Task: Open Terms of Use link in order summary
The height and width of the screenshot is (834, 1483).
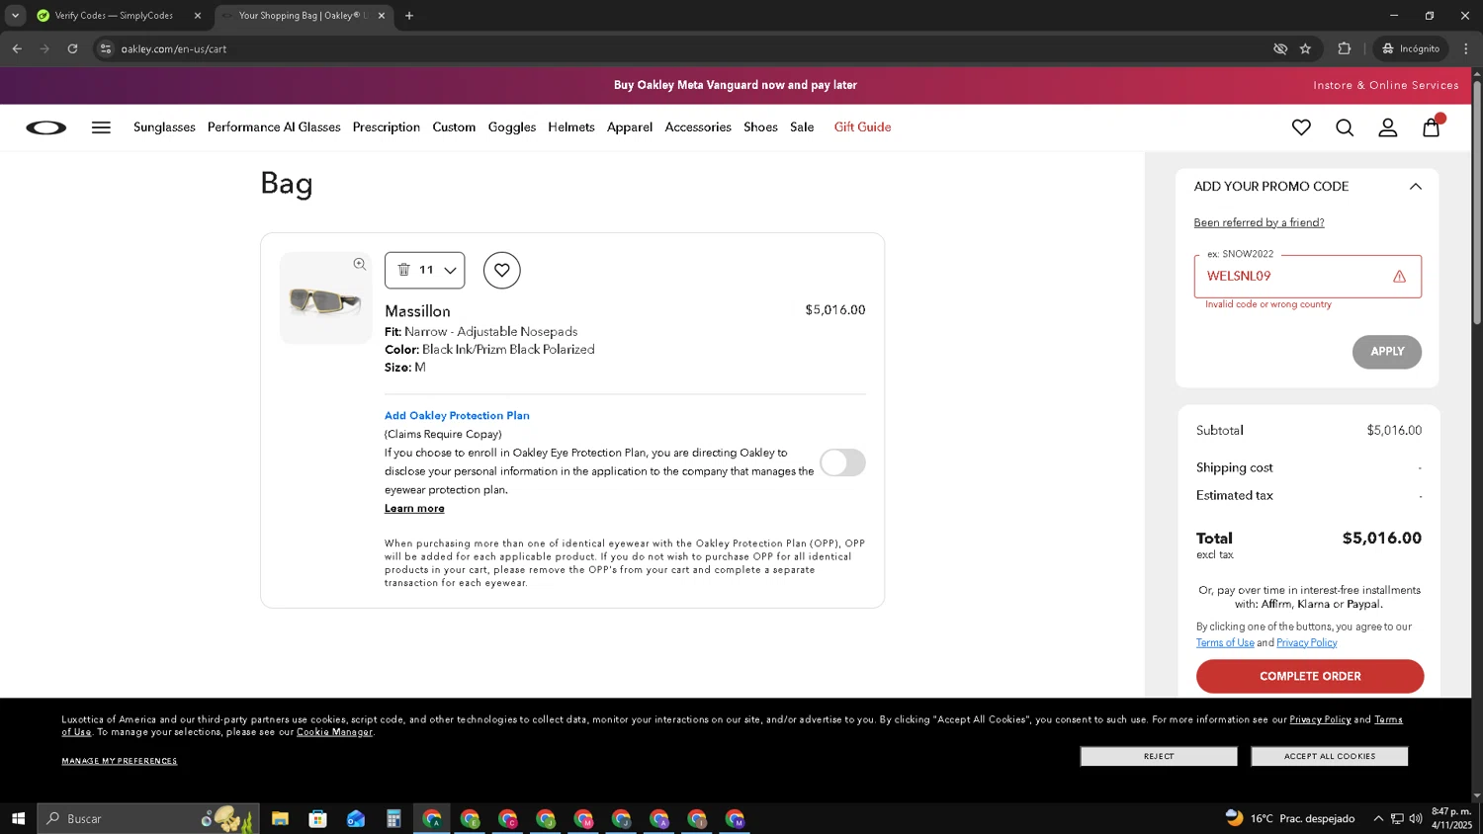Action: pos(1225,642)
